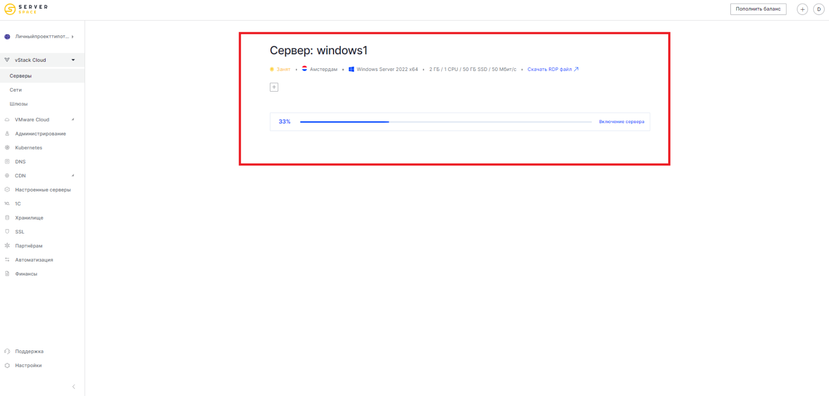Open Поддержка link in sidebar
The image size is (829, 396).
click(x=29, y=351)
